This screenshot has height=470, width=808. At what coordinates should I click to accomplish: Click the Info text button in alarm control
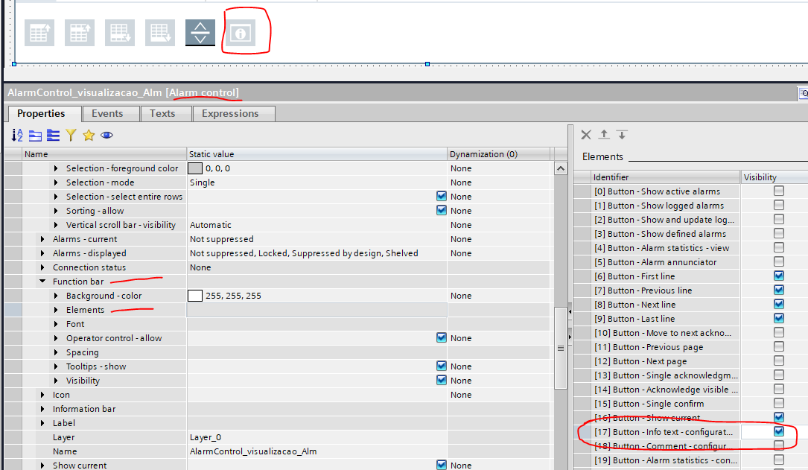[x=241, y=34]
